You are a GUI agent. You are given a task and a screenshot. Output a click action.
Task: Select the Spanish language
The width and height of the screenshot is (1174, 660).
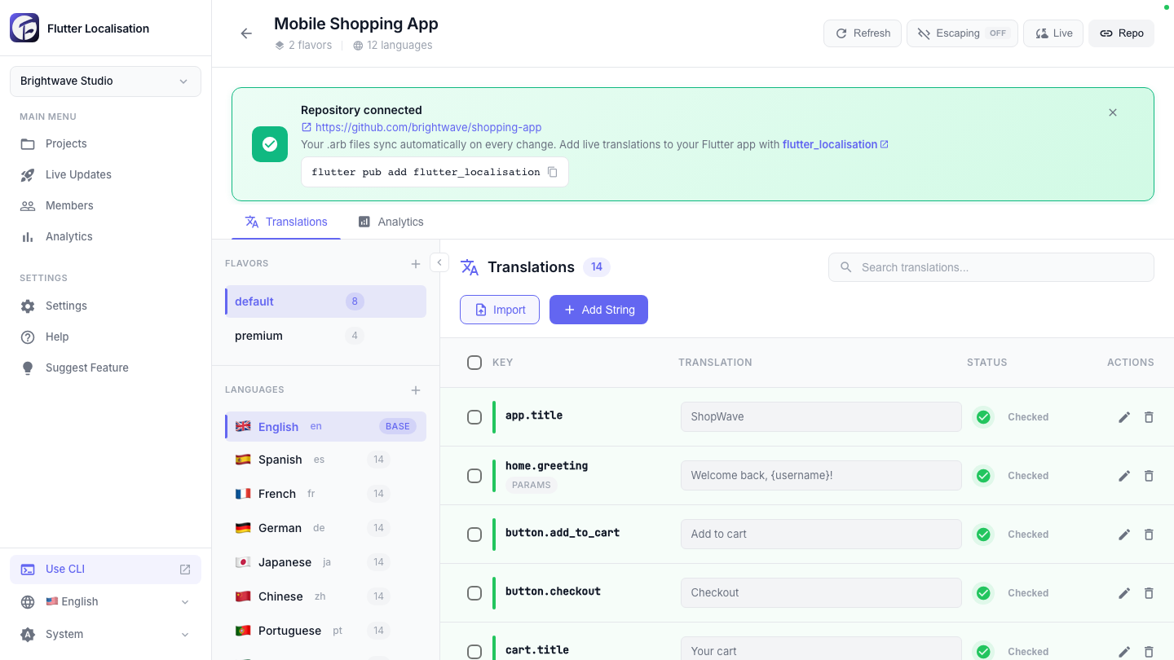pyautogui.click(x=325, y=460)
